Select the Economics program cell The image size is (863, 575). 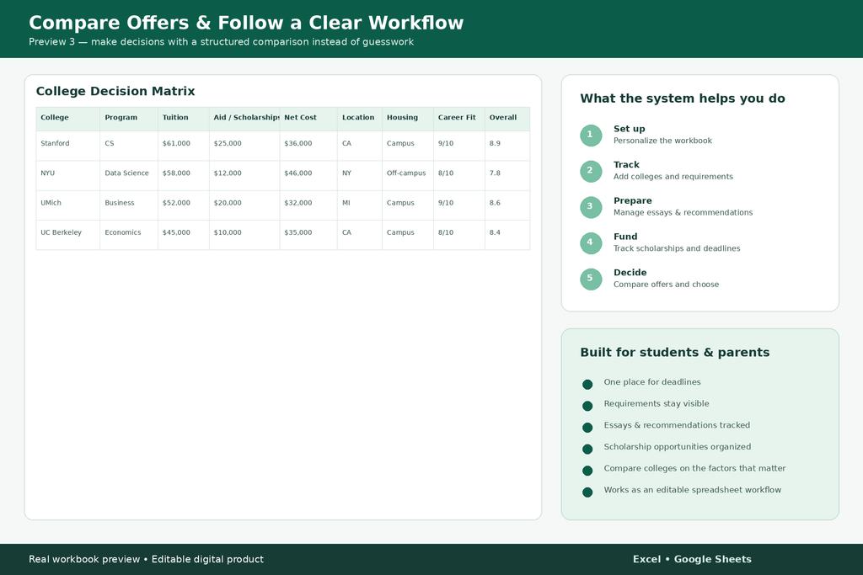129,235
